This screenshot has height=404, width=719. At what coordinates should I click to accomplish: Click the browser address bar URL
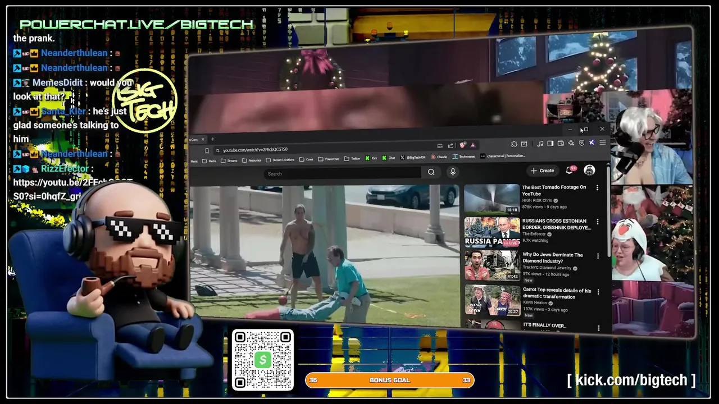pyautogui.click(x=255, y=150)
